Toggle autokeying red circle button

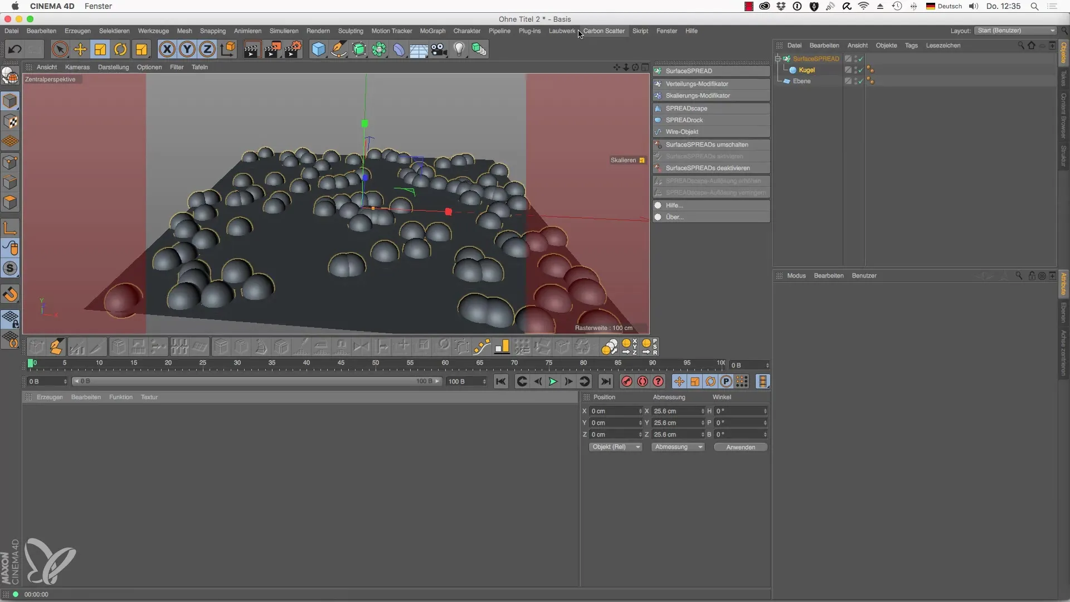(x=643, y=381)
